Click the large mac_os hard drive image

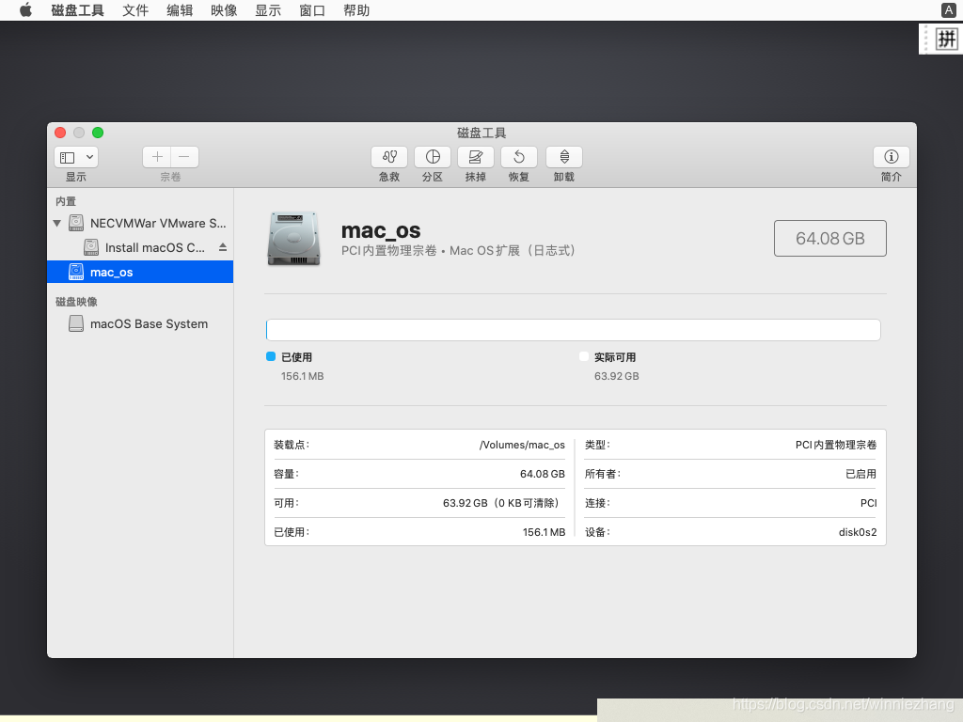pos(293,238)
